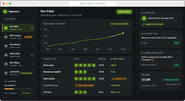Click the Wk 1 data point on chart

(48, 46)
